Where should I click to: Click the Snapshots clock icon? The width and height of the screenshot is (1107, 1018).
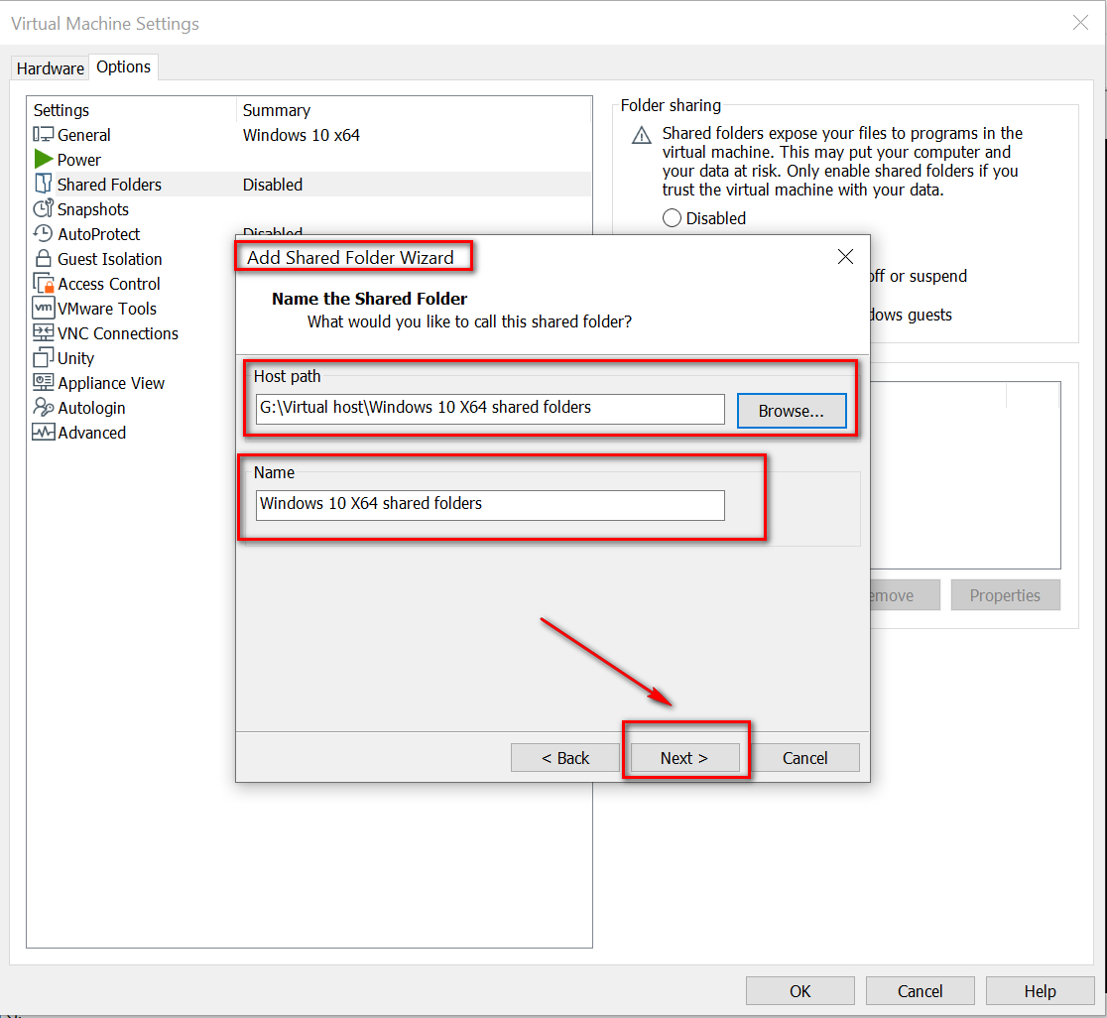coord(43,208)
